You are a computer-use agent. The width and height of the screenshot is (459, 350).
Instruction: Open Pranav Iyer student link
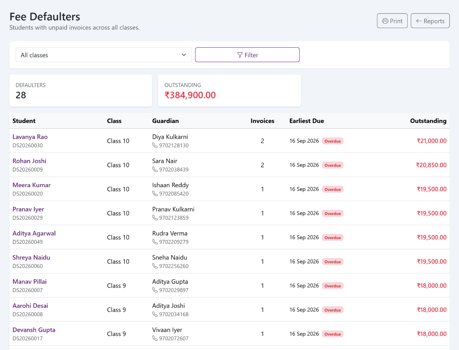tap(28, 209)
